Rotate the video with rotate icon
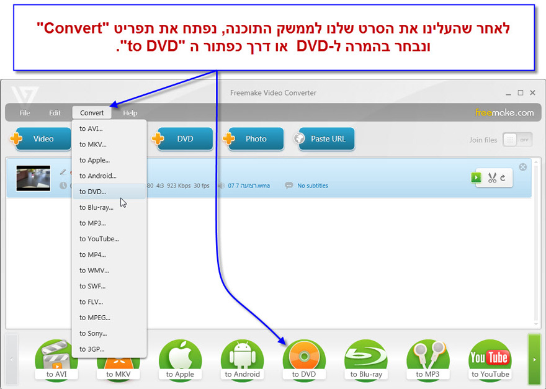 [x=503, y=178]
